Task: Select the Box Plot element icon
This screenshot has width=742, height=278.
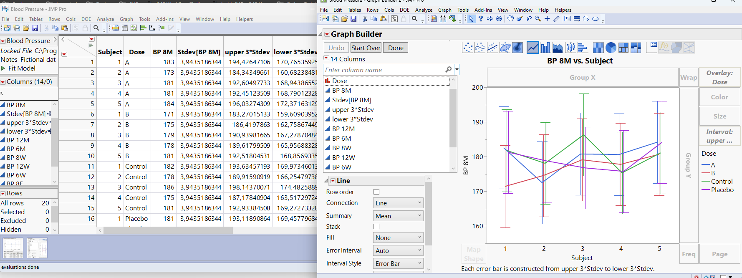Action: point(570,48)
